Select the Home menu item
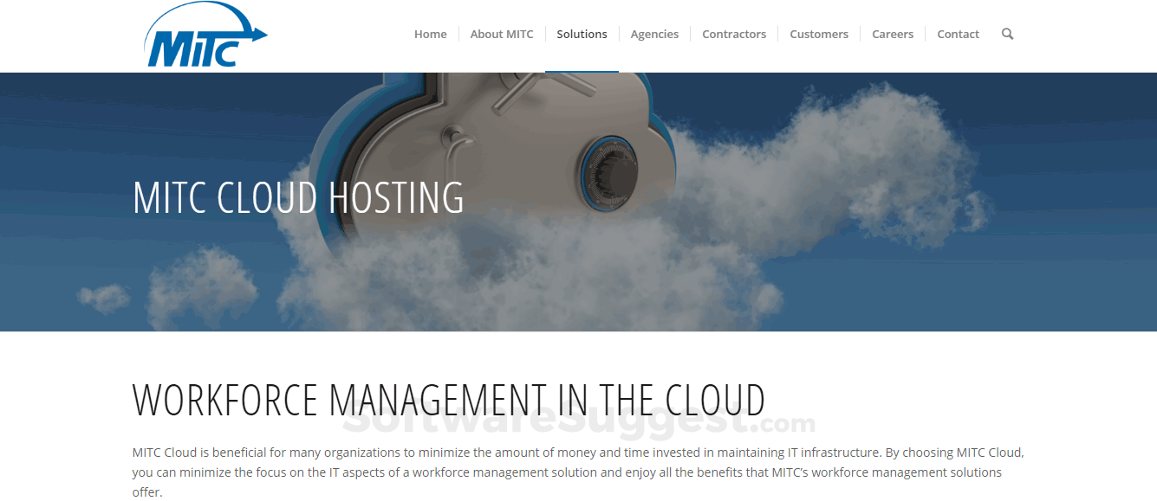 click(x=430, y=34)
